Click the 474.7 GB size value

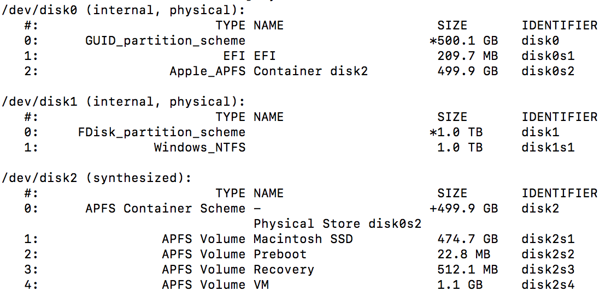coord(467,239)
